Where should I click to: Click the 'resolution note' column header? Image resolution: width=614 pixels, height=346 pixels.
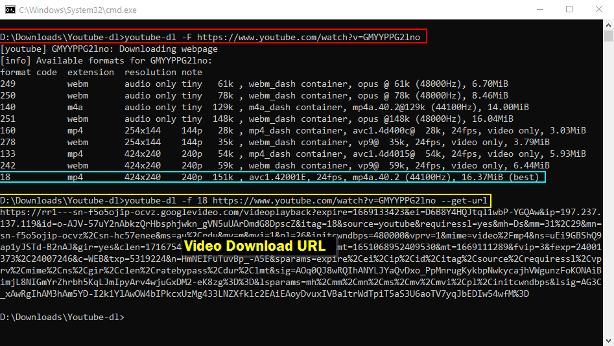(163, 73)
